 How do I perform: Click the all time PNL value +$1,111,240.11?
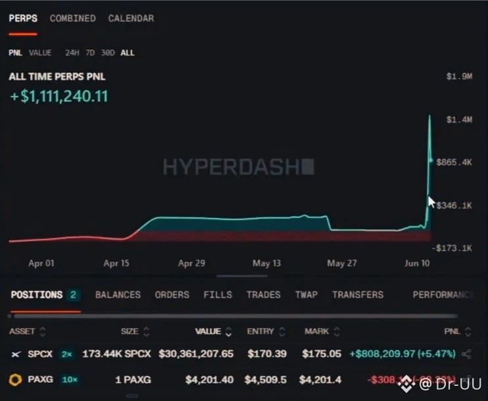click(59, 96)
